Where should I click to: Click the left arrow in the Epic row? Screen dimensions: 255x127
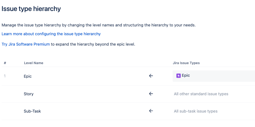coord(151,76)
